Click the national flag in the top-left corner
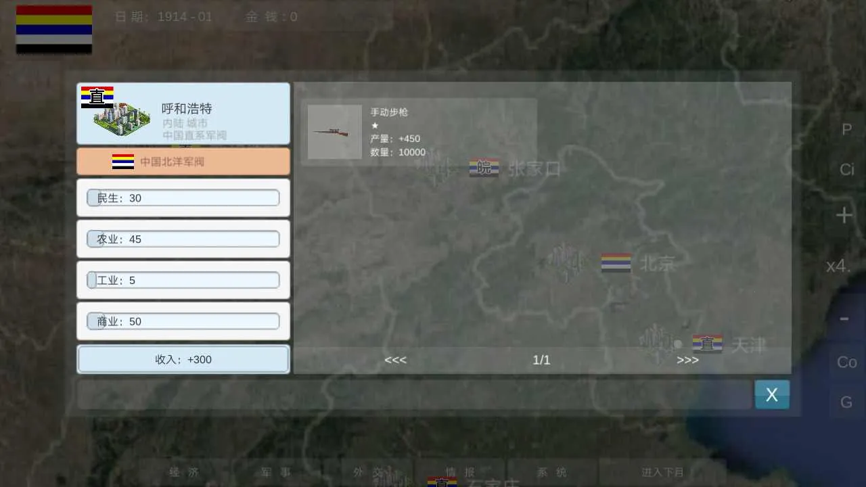Screen dimensions: 866x487 click(x=54, y=29)
